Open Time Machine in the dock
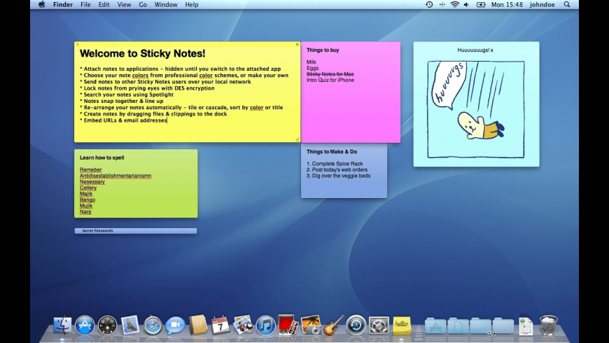The width and height of the screenshot is (609, 343). tap(356, 325)
